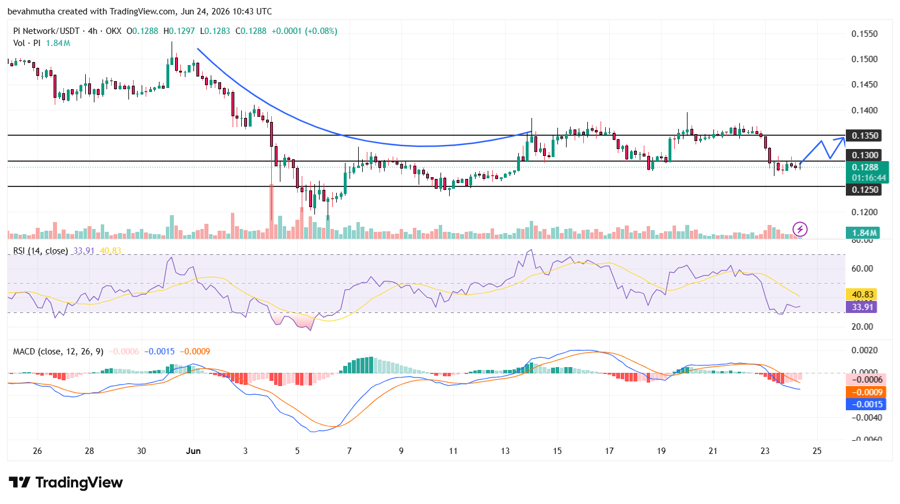This screenshot has width=900, height=504.
Task: Click the '20.00' RSI axis label
Action: tap(863, 327)
